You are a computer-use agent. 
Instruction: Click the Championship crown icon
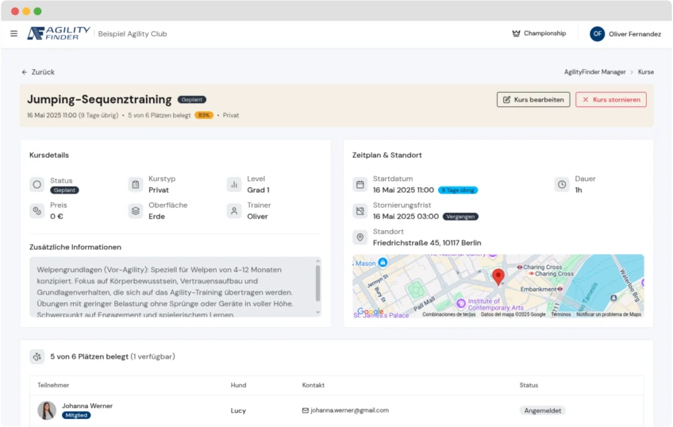point(516,33)
